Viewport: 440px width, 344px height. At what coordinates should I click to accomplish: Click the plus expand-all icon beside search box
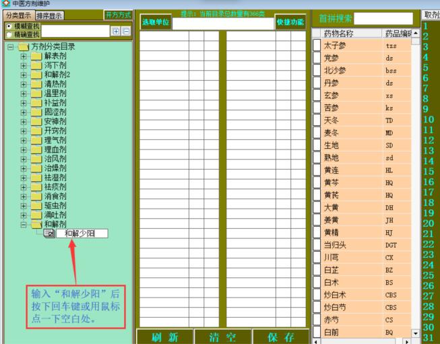click(115, 31)
